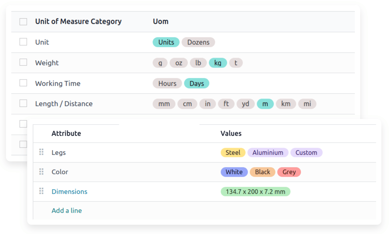Click the Steel value tag
390x234 pixels.
coord(233,152)
